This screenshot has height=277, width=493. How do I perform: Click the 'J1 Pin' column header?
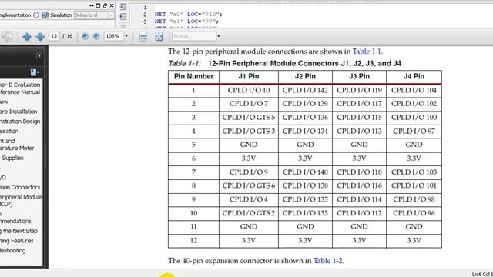point(249,76)
